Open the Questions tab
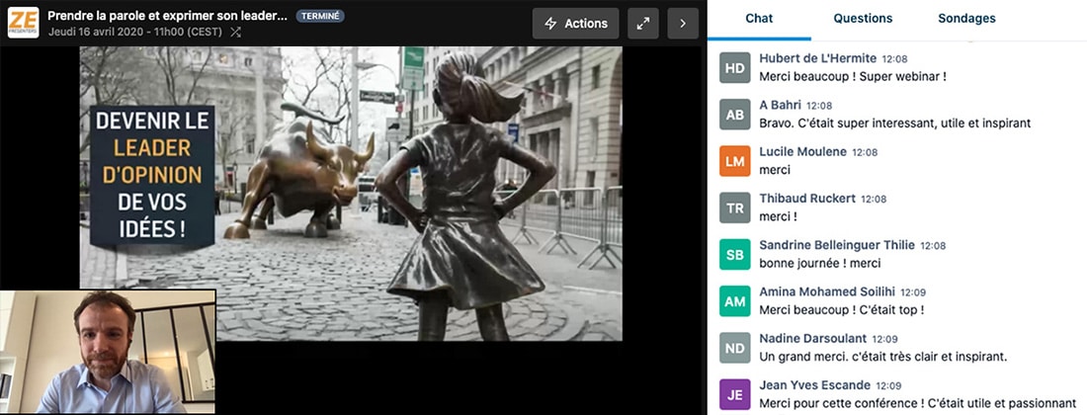This screenshot has width=1087, height=415. tap(863, 19)
